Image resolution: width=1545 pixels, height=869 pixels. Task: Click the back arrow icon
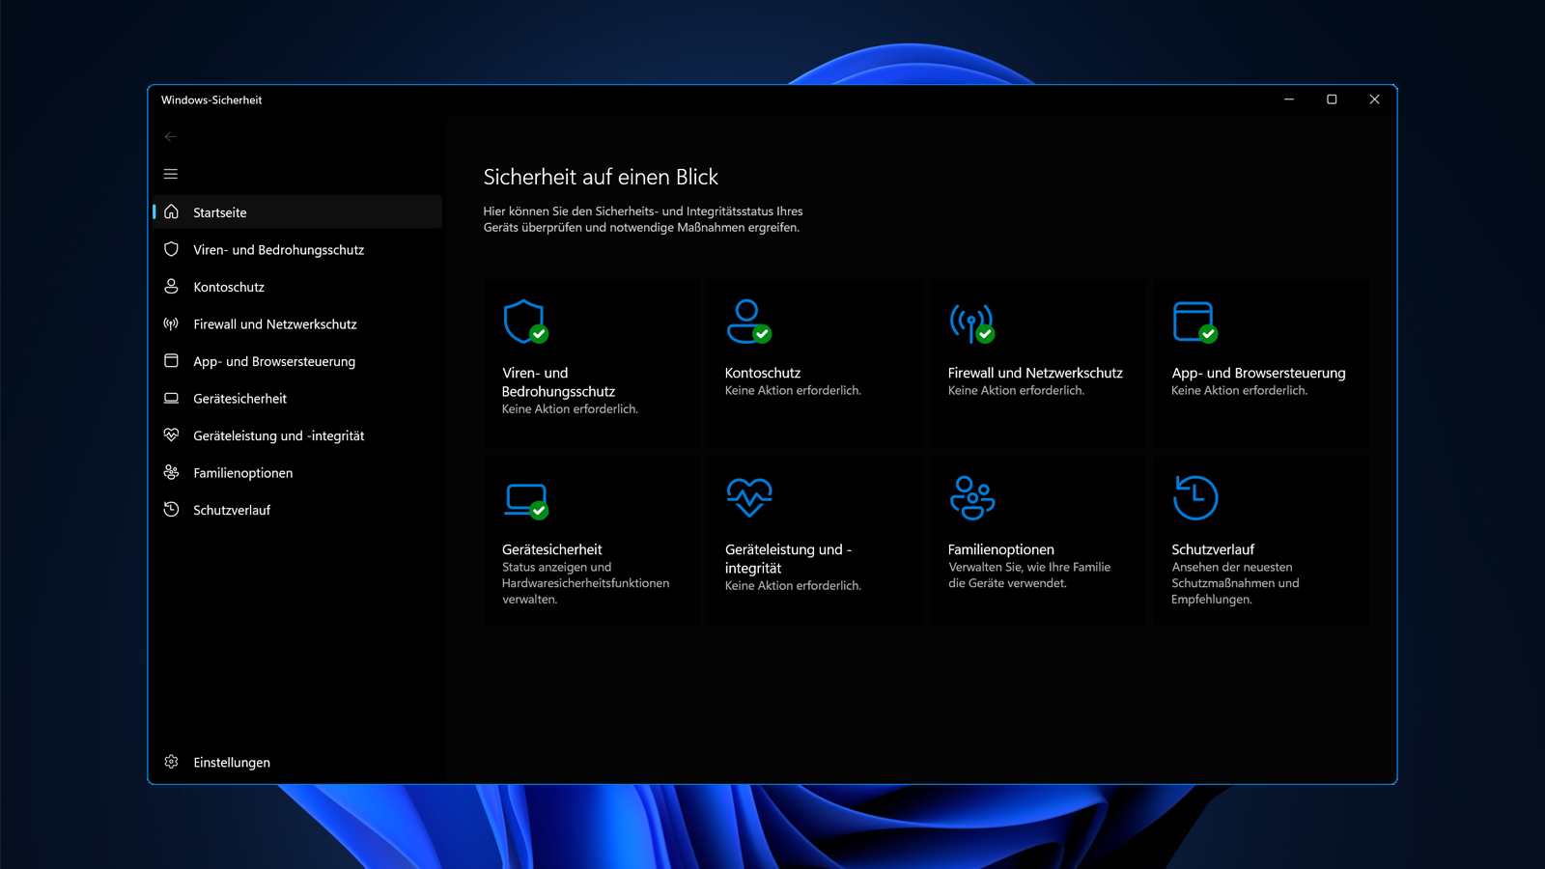pyautogui.click(x=171, y=137)
